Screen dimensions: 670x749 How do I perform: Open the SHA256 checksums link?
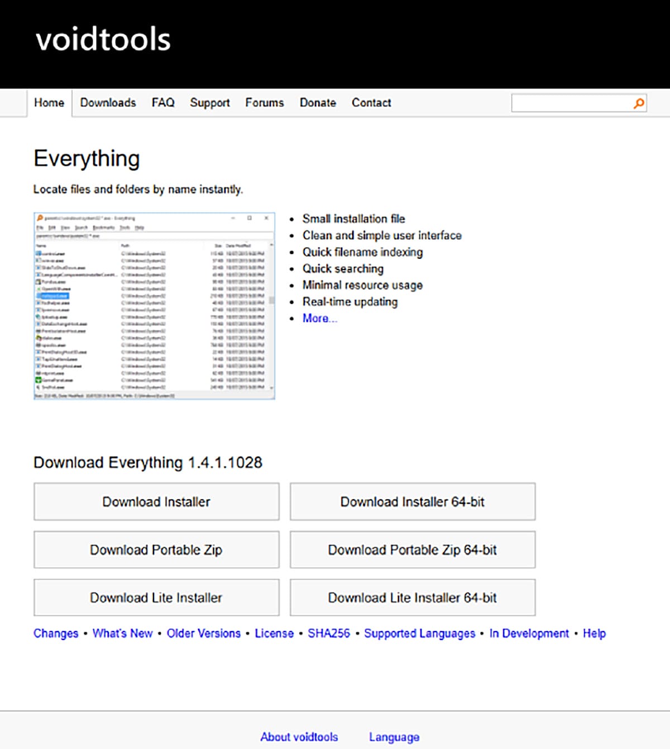coord(329,633)
